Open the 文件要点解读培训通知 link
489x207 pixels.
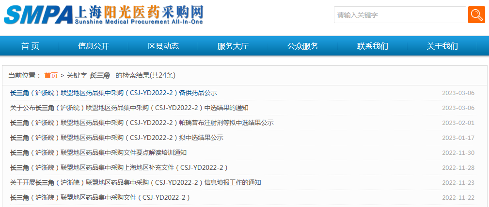[x=98, y=152]
